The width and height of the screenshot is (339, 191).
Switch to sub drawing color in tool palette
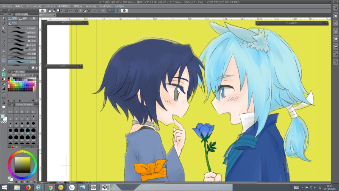[x=5, y=119]
